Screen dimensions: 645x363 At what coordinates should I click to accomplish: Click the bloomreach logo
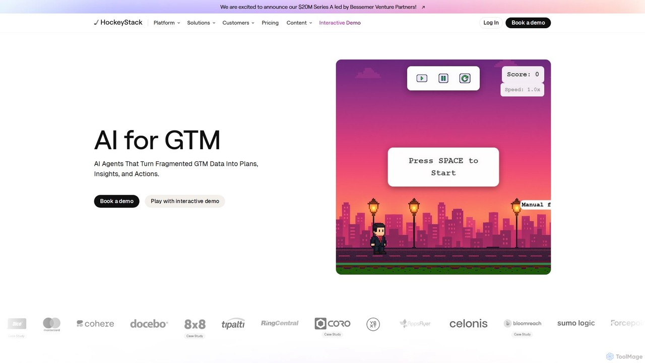[x=523, y=323]
